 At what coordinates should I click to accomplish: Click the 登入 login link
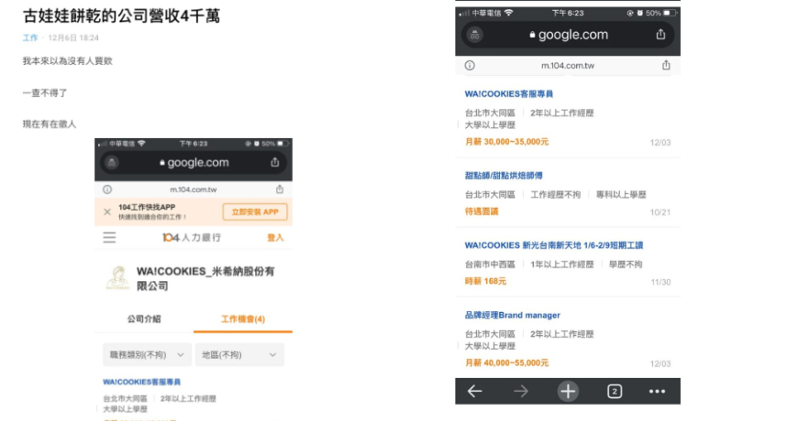pos(275,238)
